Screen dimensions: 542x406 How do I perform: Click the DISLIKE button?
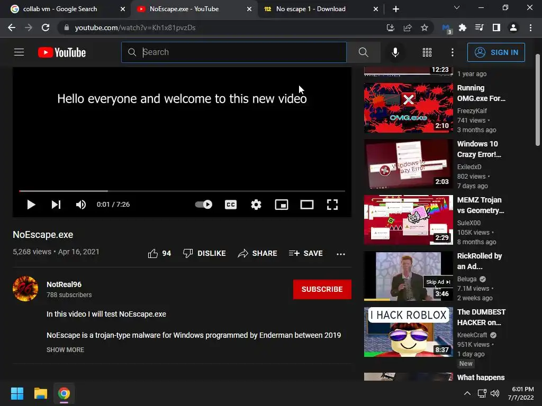(x=204, y=253)
